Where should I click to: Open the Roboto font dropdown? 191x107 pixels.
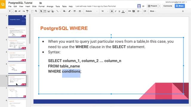91,11
